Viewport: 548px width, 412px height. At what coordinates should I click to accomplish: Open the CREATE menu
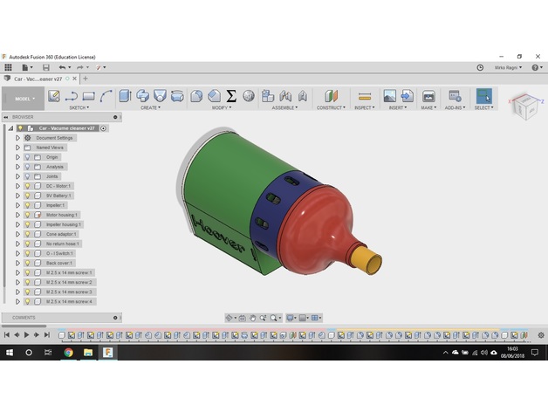(151, 107)
